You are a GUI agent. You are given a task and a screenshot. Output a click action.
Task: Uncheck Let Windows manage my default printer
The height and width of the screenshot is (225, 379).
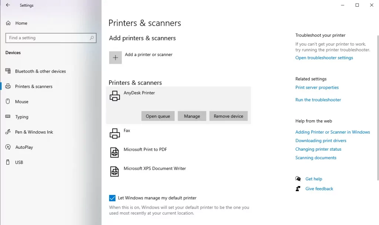tap(112, 198)
